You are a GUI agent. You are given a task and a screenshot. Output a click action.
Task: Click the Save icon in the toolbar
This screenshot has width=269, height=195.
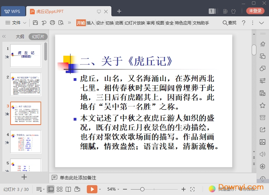point(35,23)
